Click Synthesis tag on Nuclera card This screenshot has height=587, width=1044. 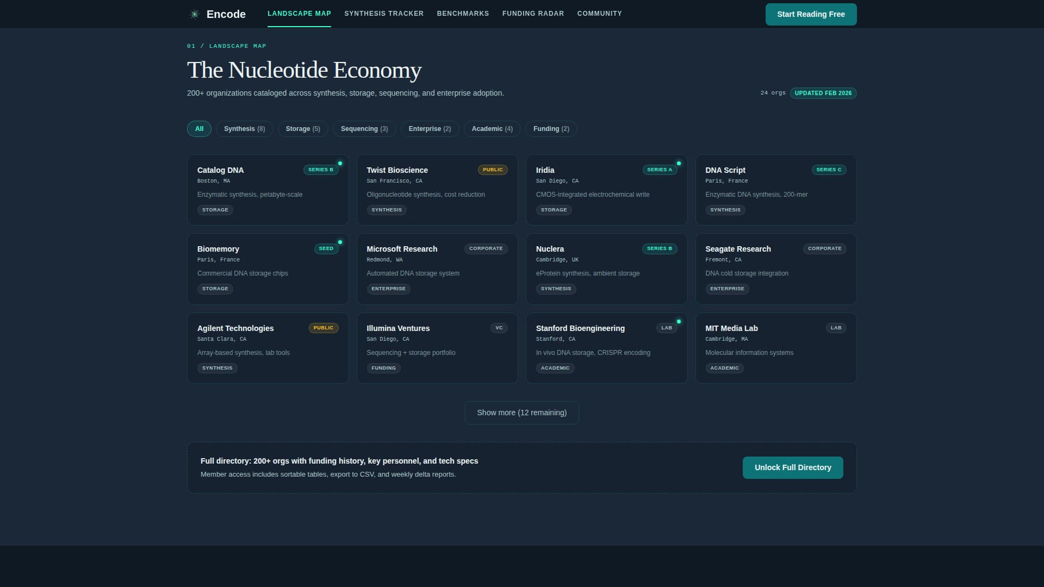coord(556,289)
